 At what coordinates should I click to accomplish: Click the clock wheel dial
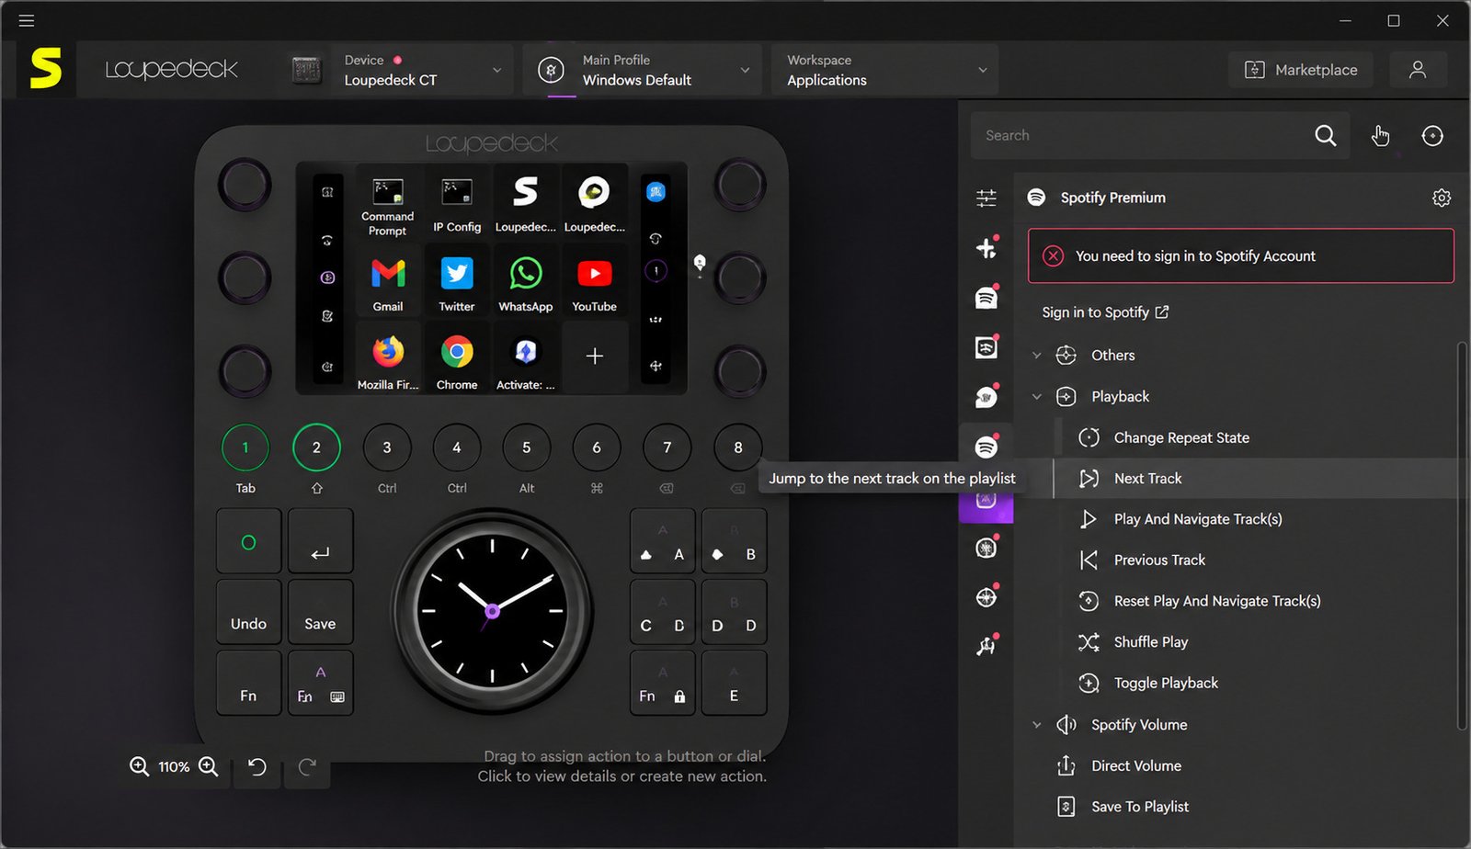[x=492, y=610]
